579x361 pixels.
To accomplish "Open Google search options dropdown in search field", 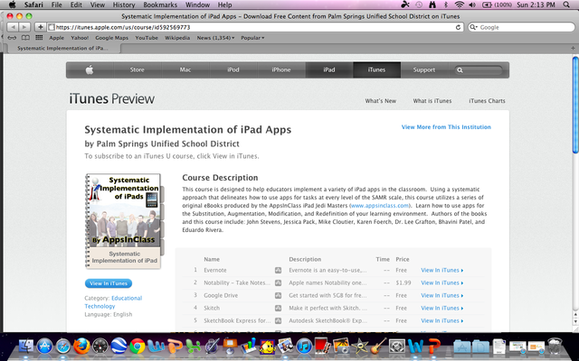I will pyautogui.click(x=473, y=27).
